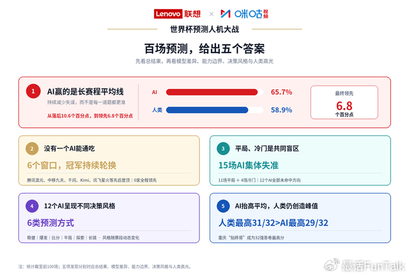Screen dimensions: 409x276
Task: Open the 最终领先 6.8 percentage points box
Action: pos(344,102)
